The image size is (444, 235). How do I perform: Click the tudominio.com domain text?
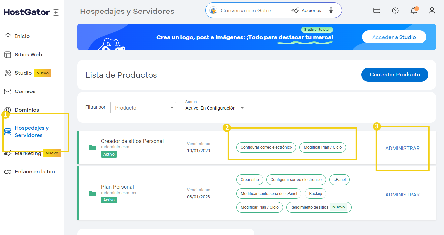click(x=115, y=147)
